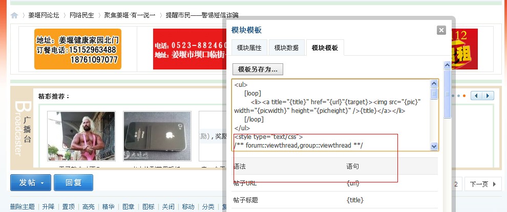The image size is (507, 212).
Task: Click the 分类 moderation link
Action: (x=208, y=207)
